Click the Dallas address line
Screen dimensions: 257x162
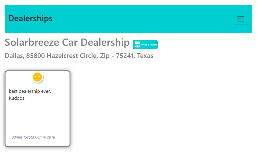point(79,56)
